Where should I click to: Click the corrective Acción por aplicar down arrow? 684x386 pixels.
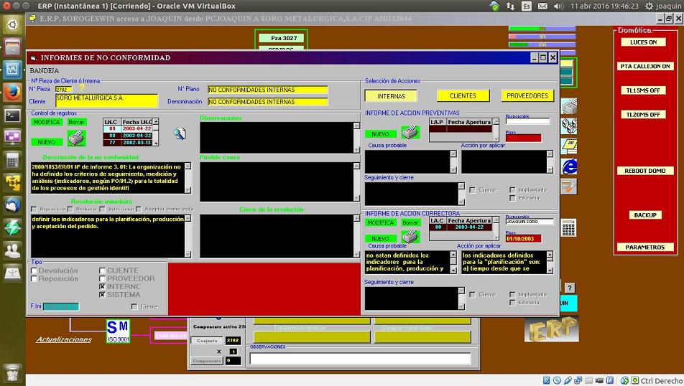point(550,270)
